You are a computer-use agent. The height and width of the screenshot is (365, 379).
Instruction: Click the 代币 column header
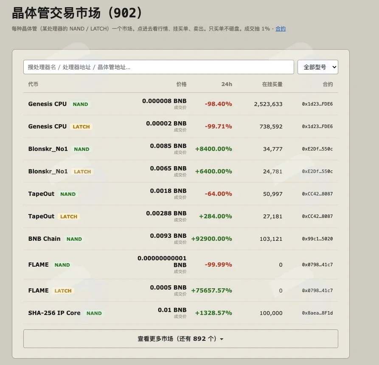[33, 84]
